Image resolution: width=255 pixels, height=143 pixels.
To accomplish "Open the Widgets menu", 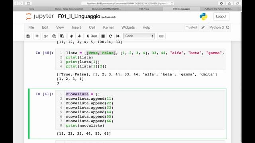I will tap(128, 27).
